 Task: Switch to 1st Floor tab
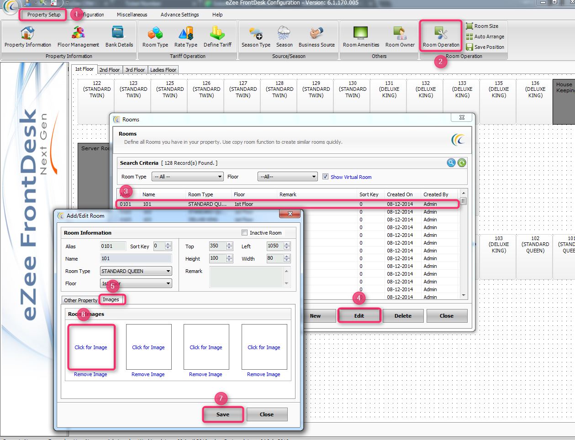pos(84,69)
